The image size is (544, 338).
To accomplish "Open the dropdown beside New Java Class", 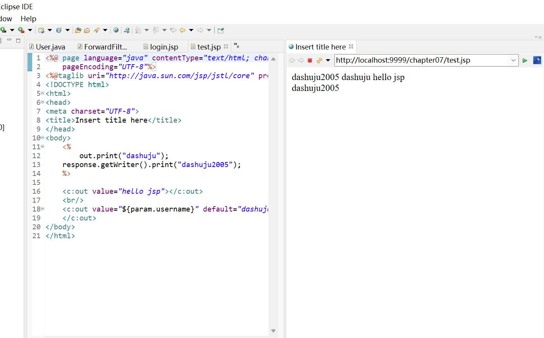I will point(67,30).
